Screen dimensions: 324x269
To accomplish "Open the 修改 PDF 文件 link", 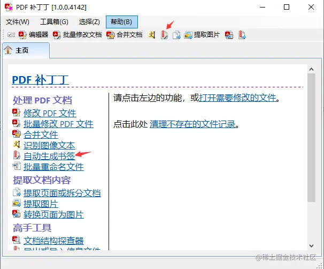I will (x=50, y=113).
